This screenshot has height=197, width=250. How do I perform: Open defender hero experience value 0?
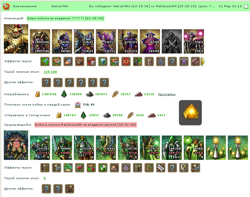45,178
